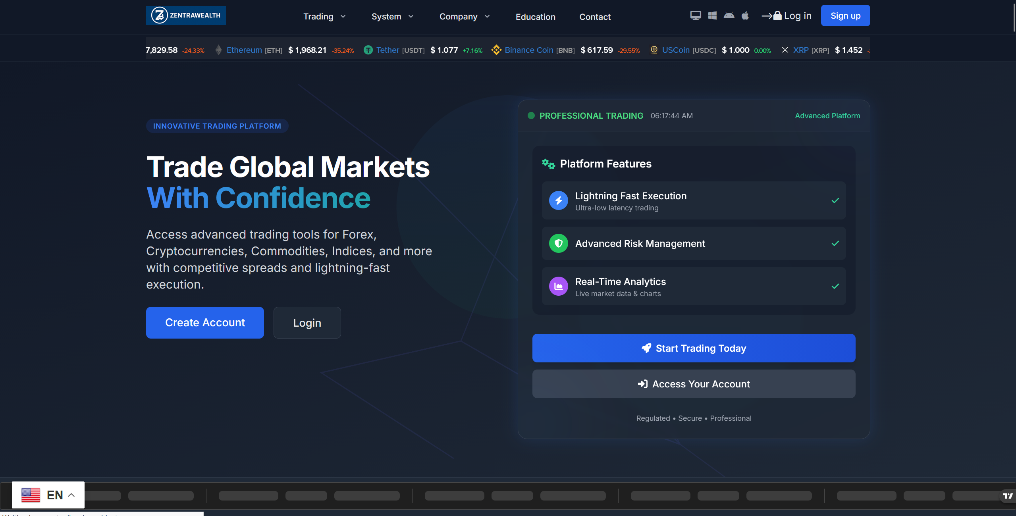Click the Lightning Fast Execution checkmark
The image size is (1016, 516).
[x=835, y=200]
